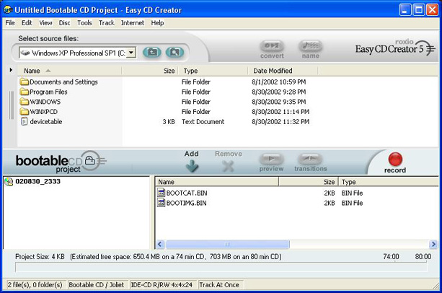Click the find files search icon
Image resolution: width=442 pixels, height=293 pixels.
click(x=174, y=52)
